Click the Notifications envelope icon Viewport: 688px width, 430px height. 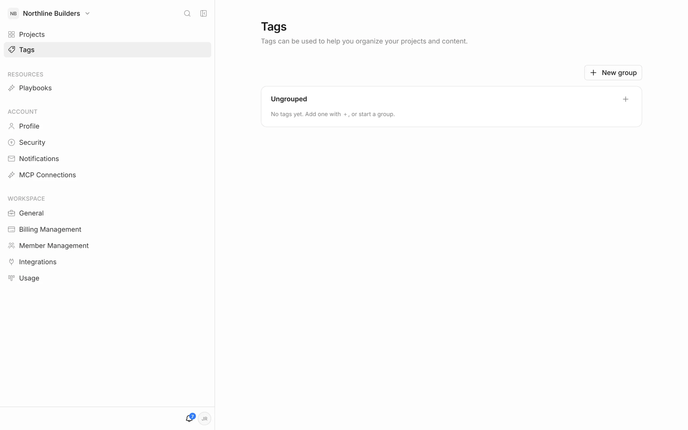[11, 158]
